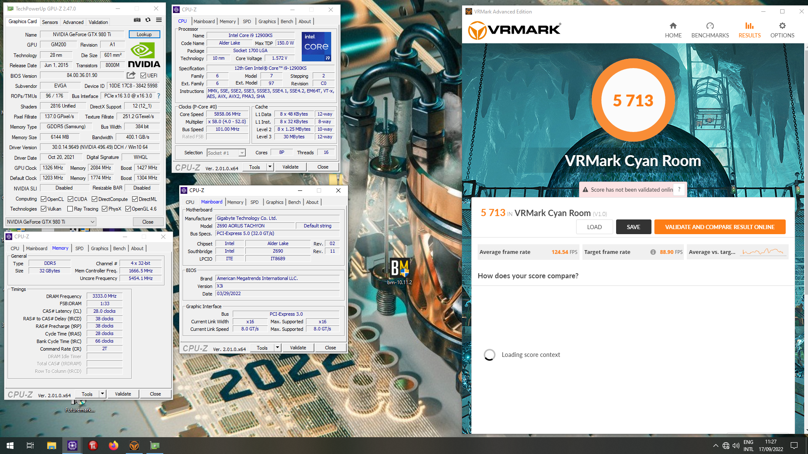Open the GPU selection dropdown in GPU-Z

coord(51,222)
